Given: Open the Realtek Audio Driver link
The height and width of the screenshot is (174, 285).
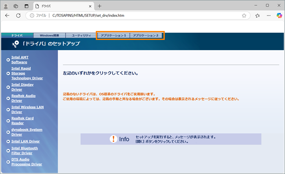Looking at the screenshot, I should point(24,98).
